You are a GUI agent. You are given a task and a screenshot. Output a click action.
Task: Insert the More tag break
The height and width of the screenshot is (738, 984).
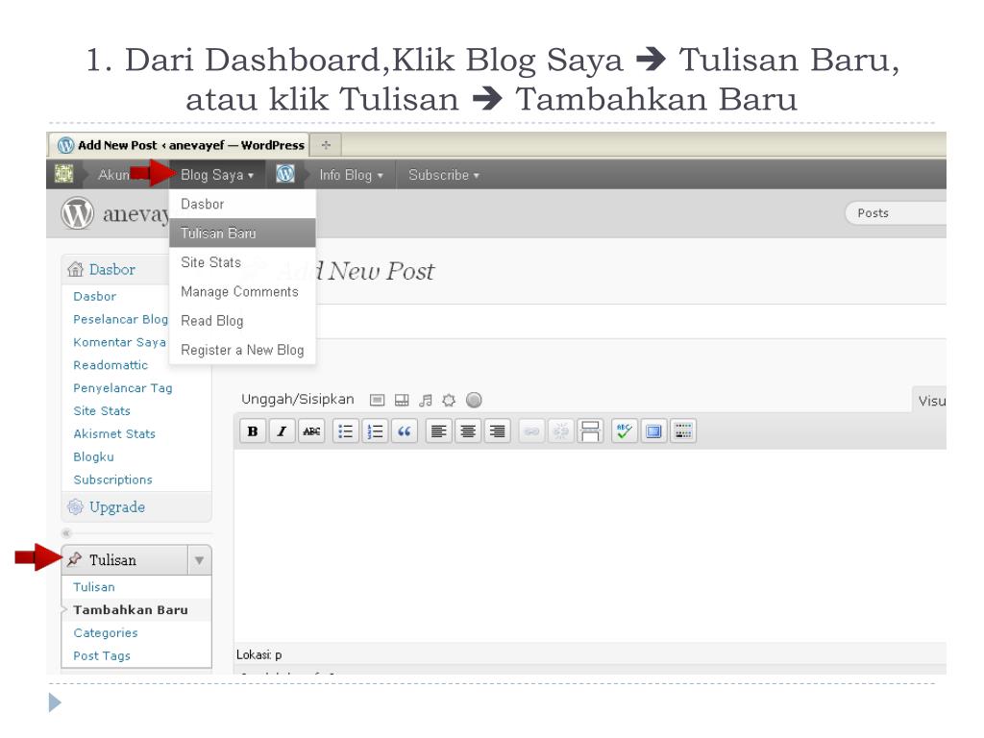tap(590, 431)
